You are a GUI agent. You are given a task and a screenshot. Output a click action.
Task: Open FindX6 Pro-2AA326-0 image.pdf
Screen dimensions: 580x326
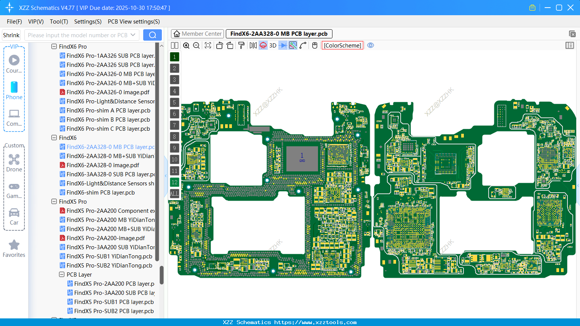104,92
